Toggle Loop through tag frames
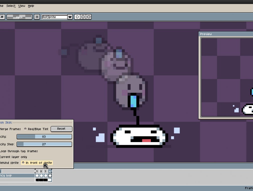This screenshot has width=253, height=191. [19, 151]
